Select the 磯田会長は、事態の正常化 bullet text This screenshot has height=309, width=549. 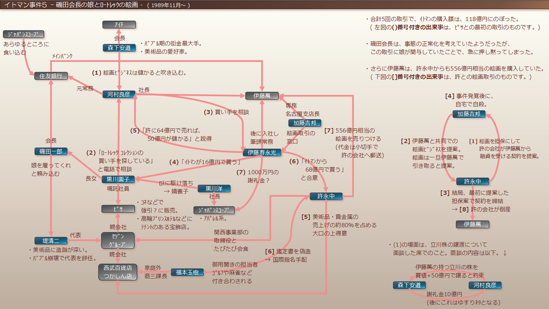(449, 48)
